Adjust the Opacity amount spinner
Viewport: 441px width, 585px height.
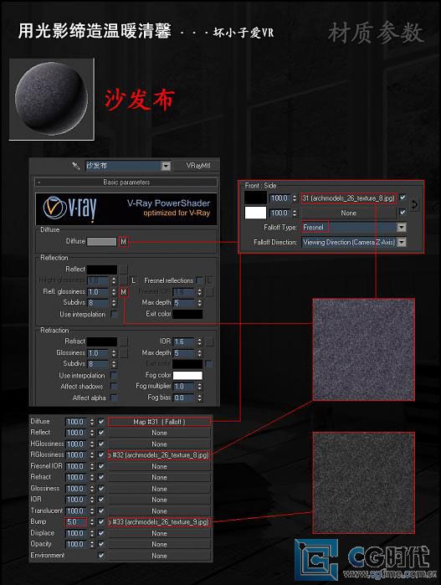tap(92, 544)
